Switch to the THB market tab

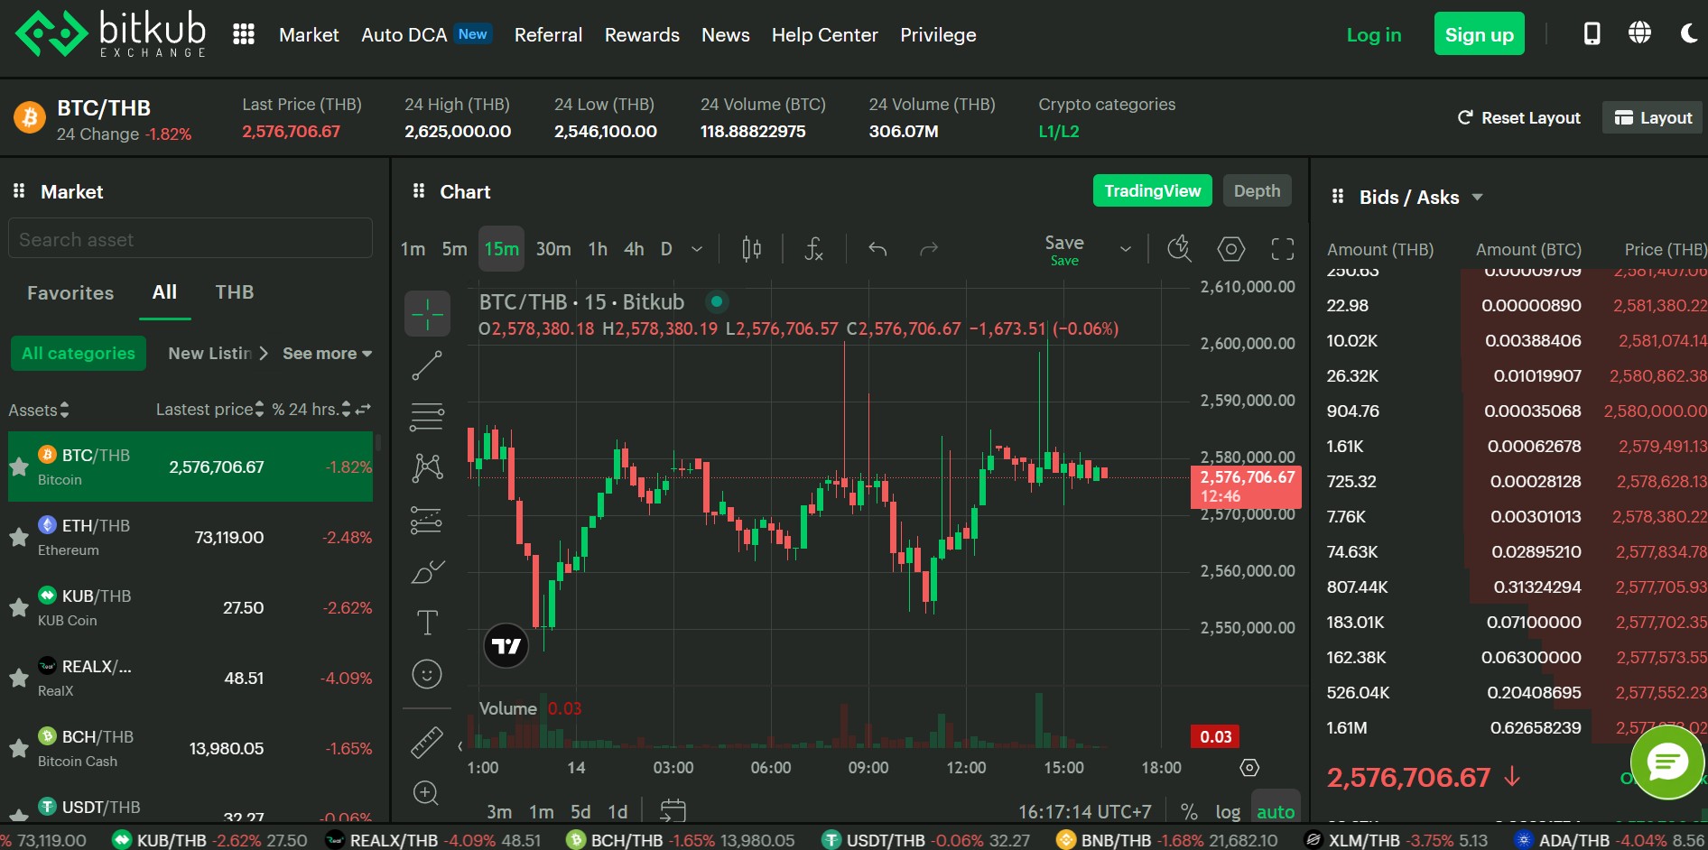pyautogui.click(x=235, y=292)
